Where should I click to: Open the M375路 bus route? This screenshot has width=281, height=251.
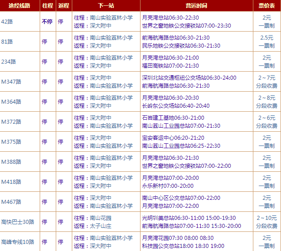coord(11,142)
